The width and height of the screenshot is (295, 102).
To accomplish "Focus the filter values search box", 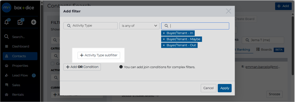I will [195, 26].
